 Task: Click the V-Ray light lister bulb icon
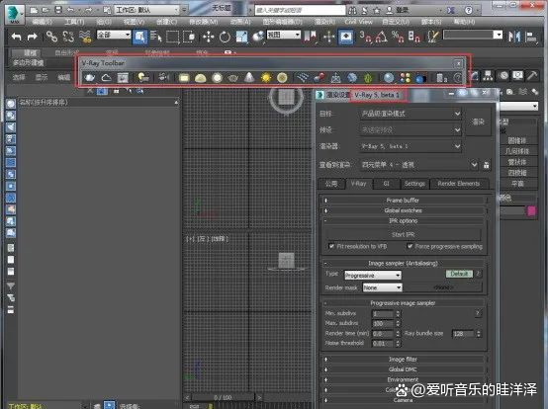(143, 77)
